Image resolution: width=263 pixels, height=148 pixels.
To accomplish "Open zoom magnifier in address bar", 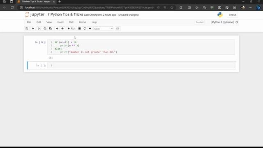I will (x=165, y=7).
